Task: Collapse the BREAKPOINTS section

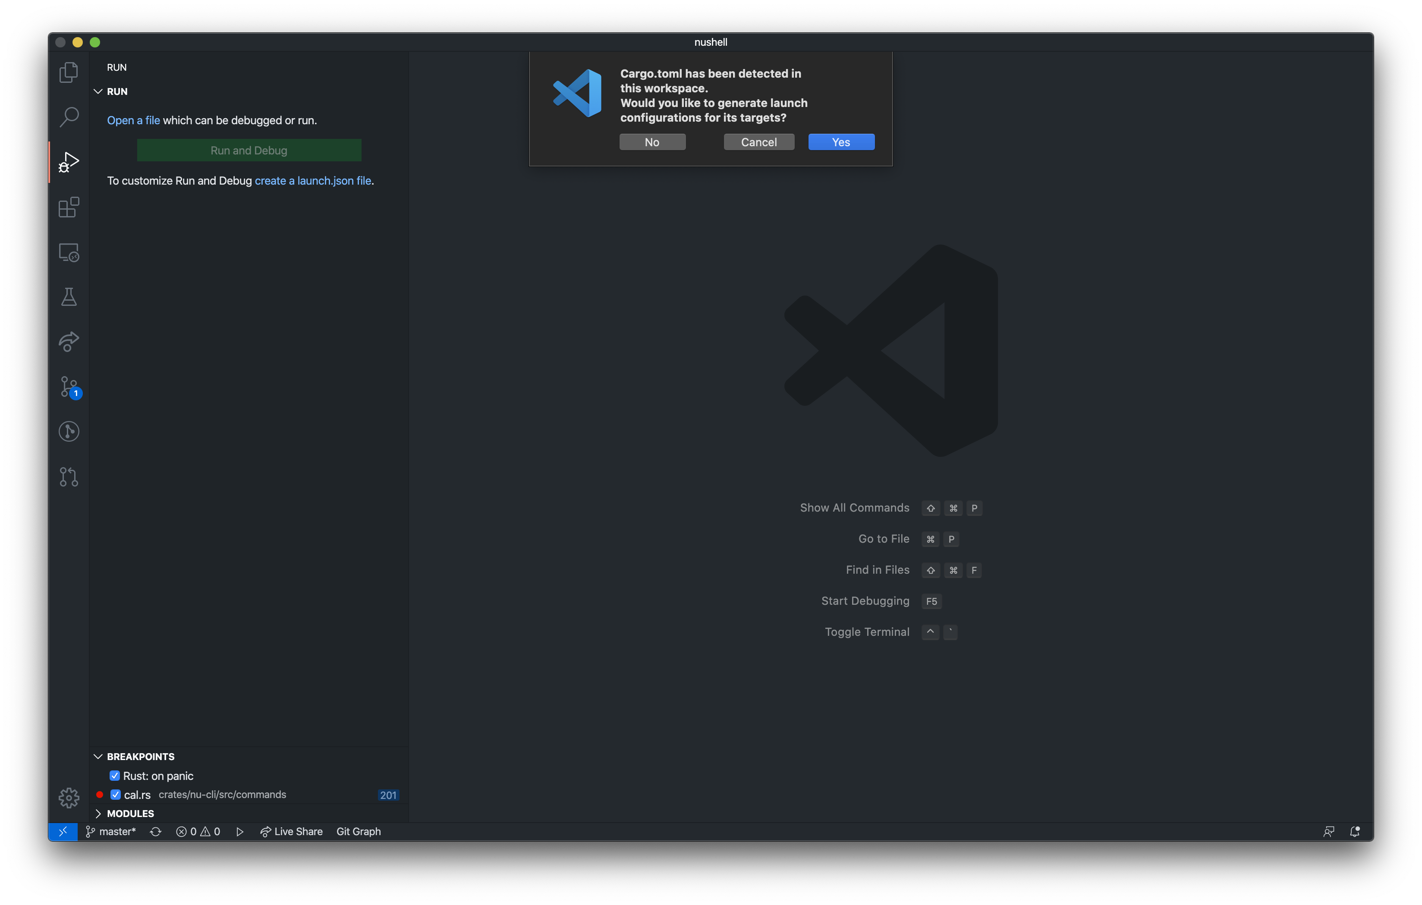Action: tap(98, 756)
